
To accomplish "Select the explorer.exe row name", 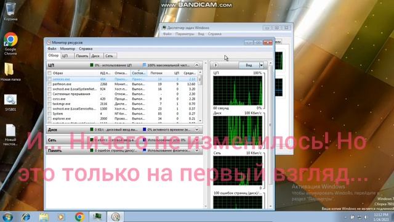I will 62,118.
